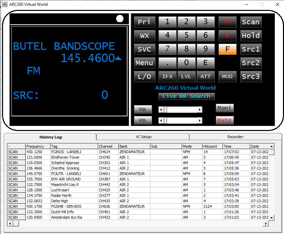Click keypad digit 9
Screen dimensions: 284x234
206,49
